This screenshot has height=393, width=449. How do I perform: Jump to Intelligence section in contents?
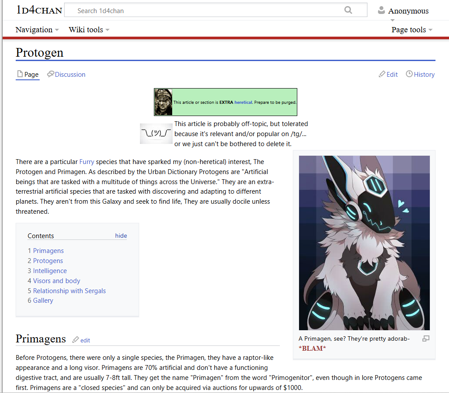(x=50, y=271)
